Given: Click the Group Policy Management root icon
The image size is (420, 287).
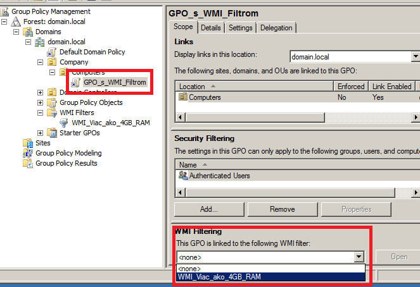Looking at the screenshot, I should tap(4, 11).
